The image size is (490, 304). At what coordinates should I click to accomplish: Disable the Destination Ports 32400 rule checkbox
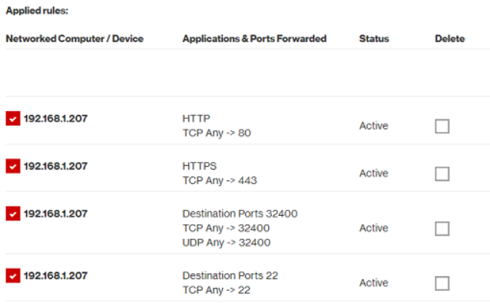click(x=13, y=213)
